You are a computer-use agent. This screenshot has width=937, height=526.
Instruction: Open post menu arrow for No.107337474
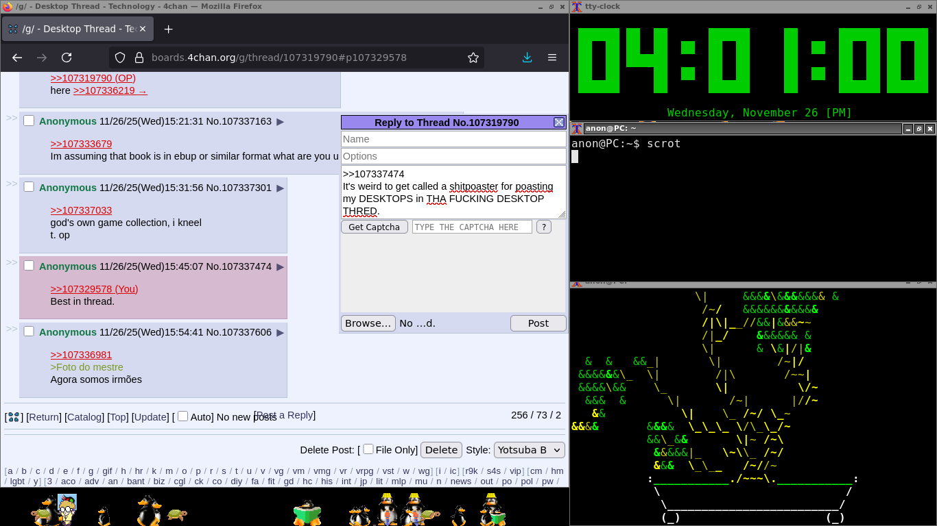pyautogui.click(x=280, y=267)
